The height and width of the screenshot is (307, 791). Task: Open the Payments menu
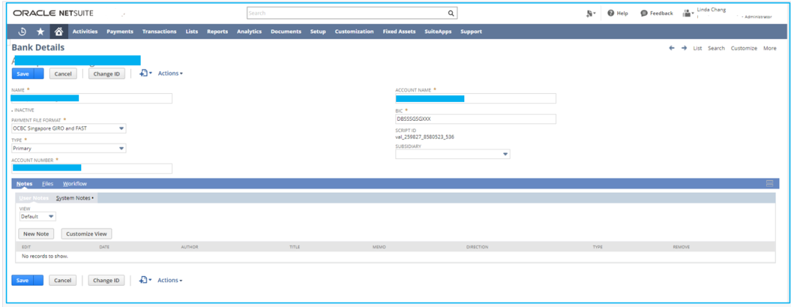pos(120,32)
